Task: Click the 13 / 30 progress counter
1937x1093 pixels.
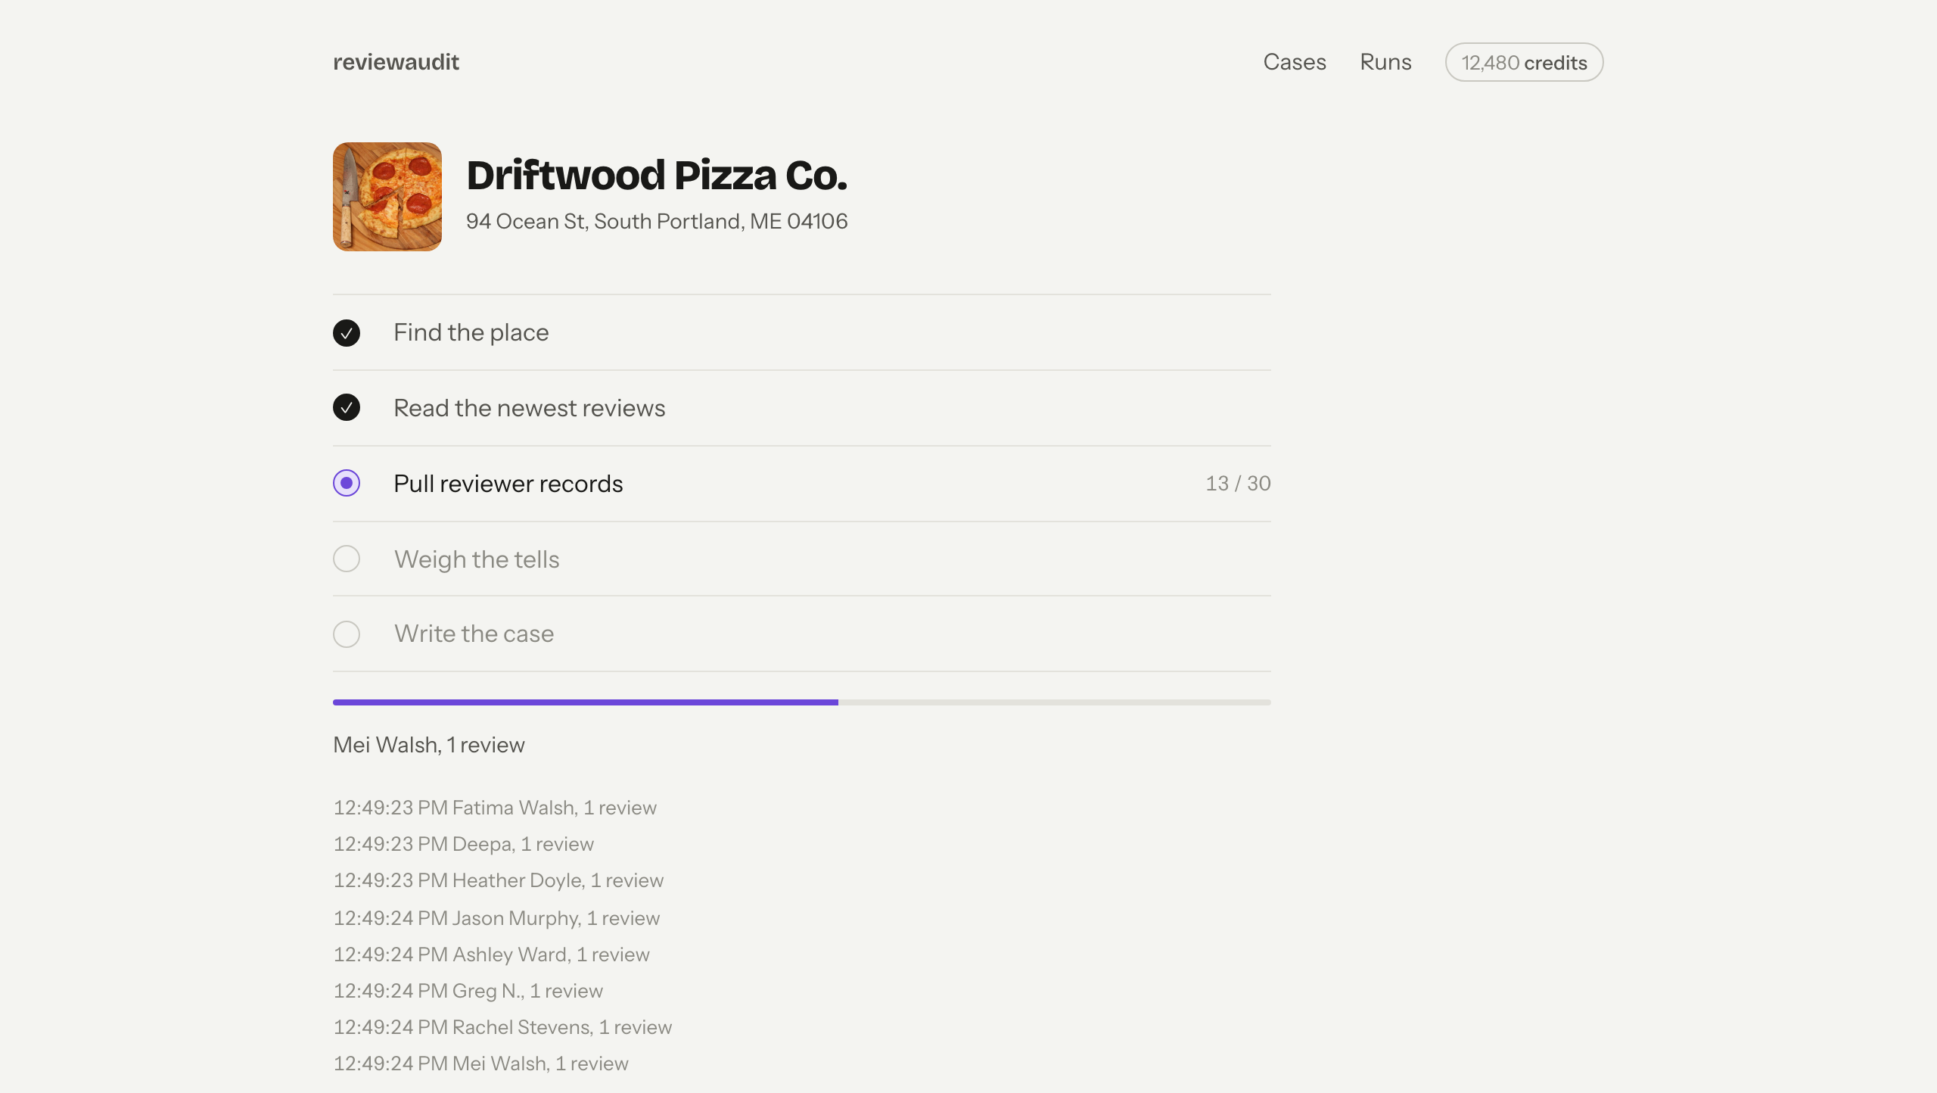Action: coord(1238,484)
